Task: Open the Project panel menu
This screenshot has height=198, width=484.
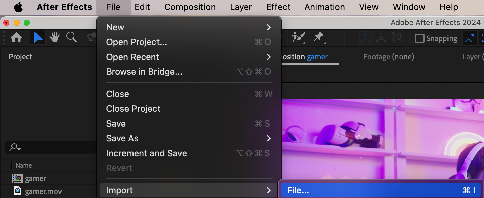Action: point(42,57)
